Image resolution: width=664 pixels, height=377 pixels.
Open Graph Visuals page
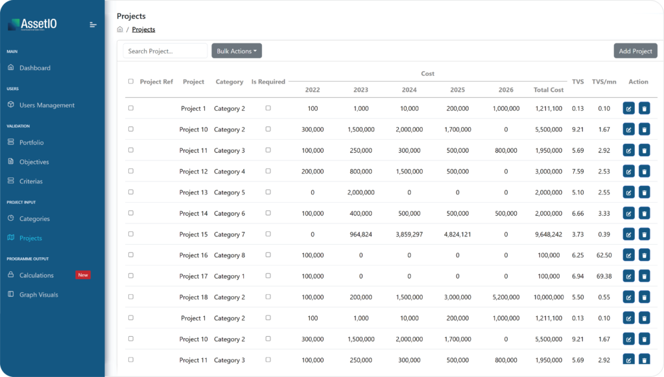tap(38, 295)
